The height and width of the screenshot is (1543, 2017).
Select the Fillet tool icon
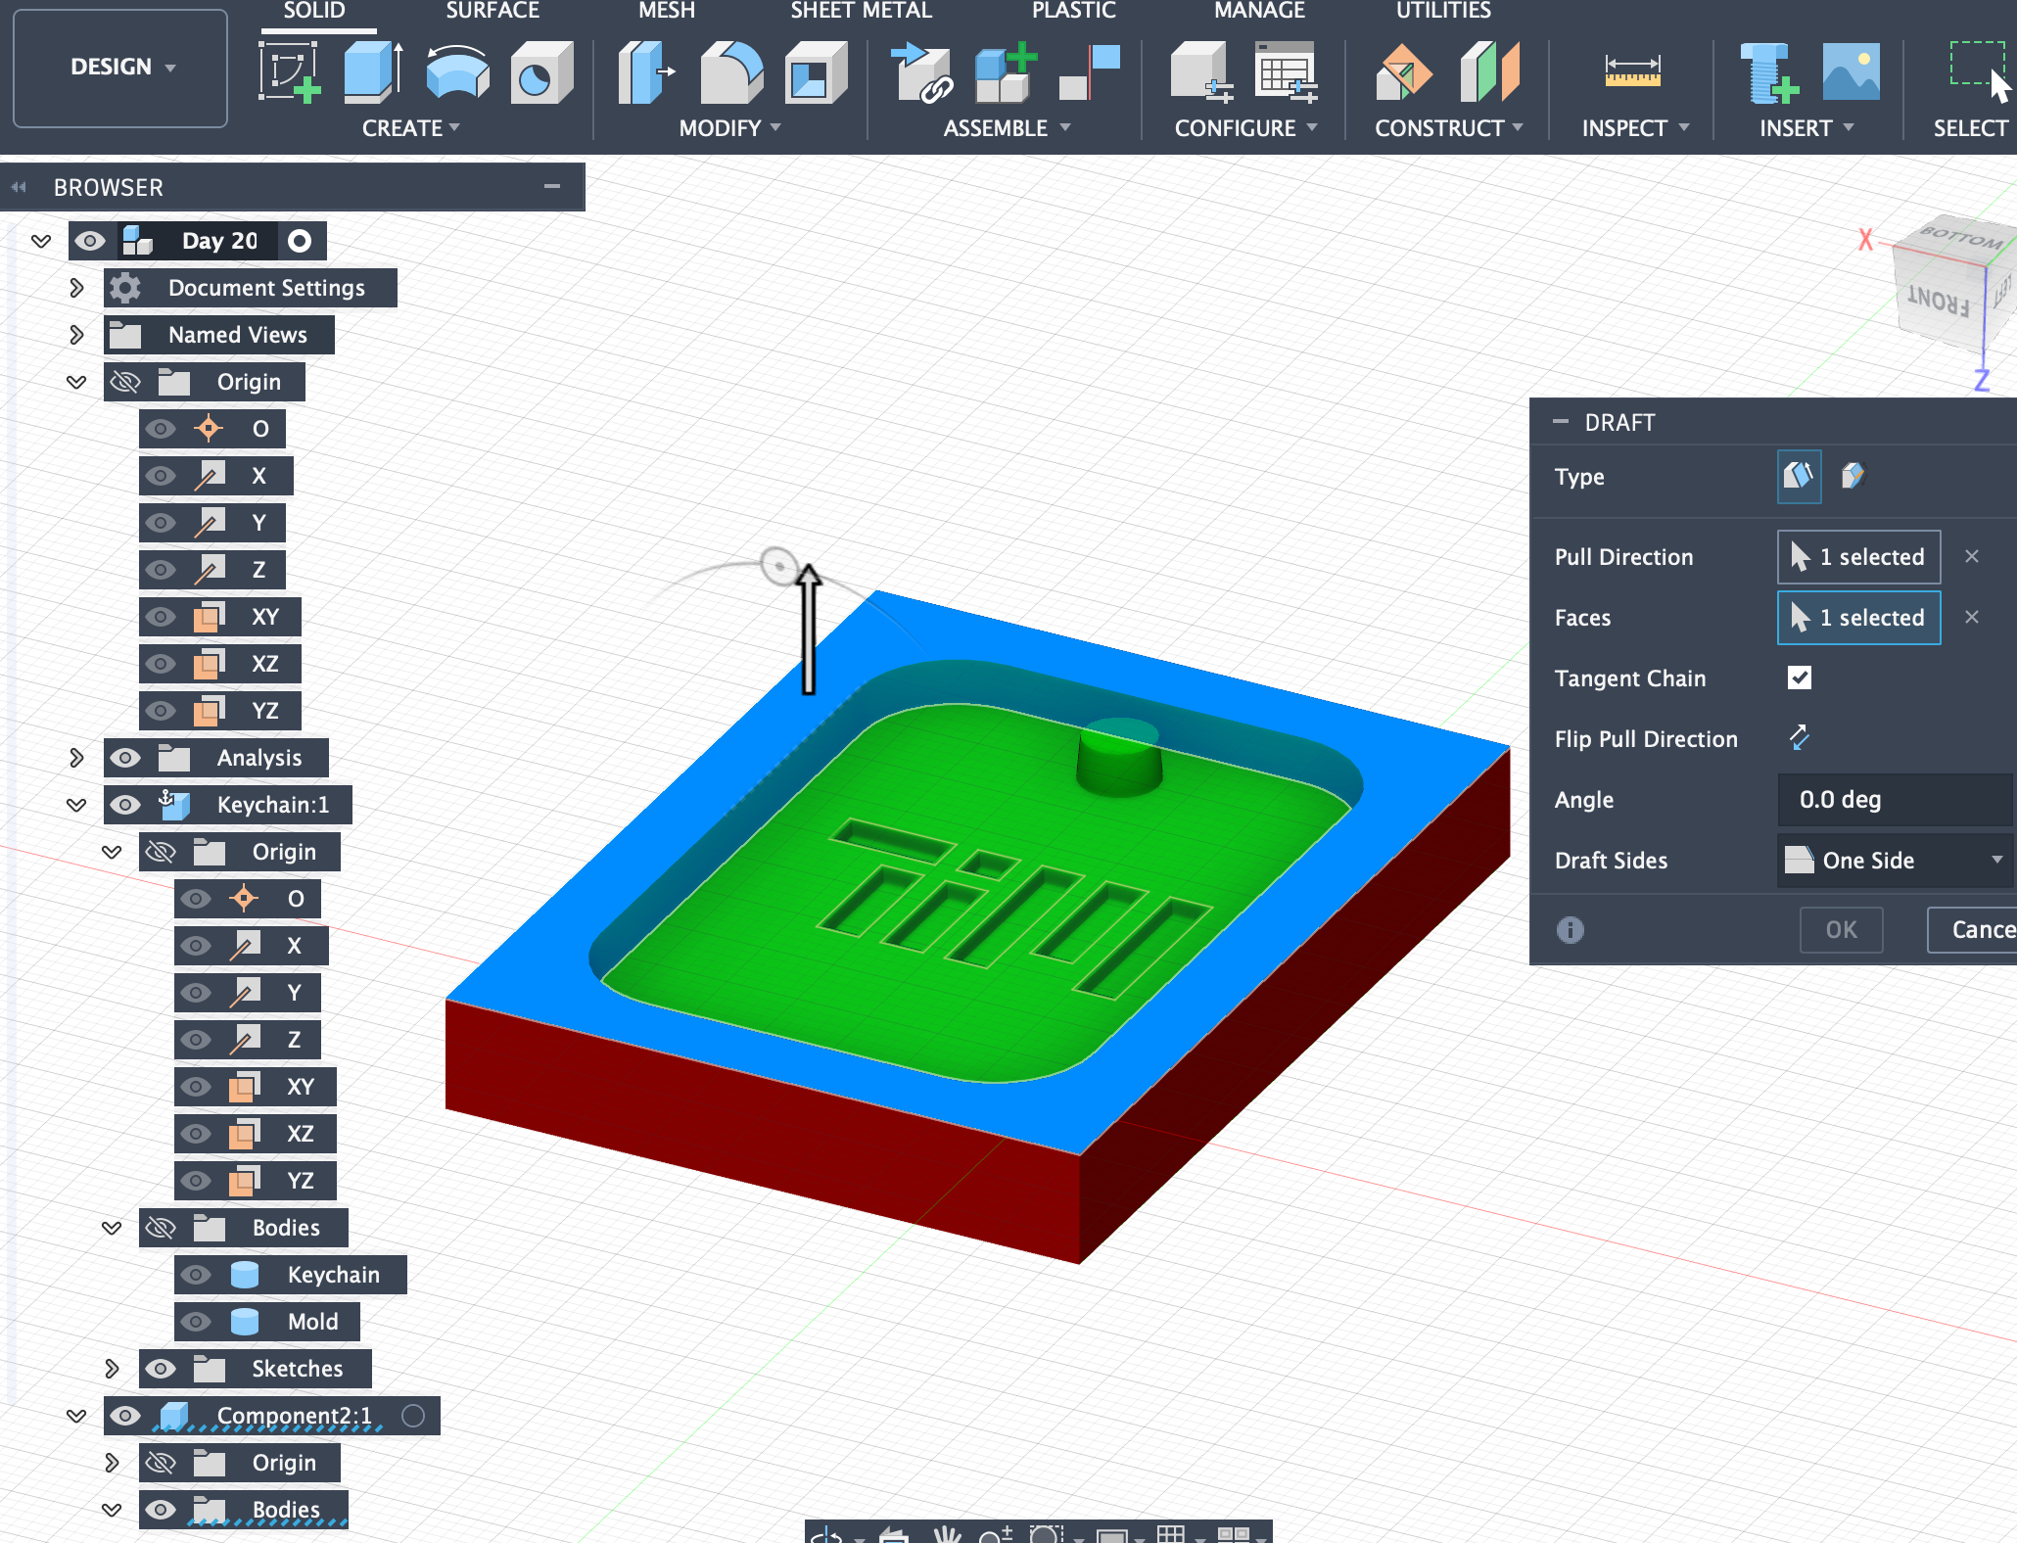pyautogui.click(x=731, y=72)
